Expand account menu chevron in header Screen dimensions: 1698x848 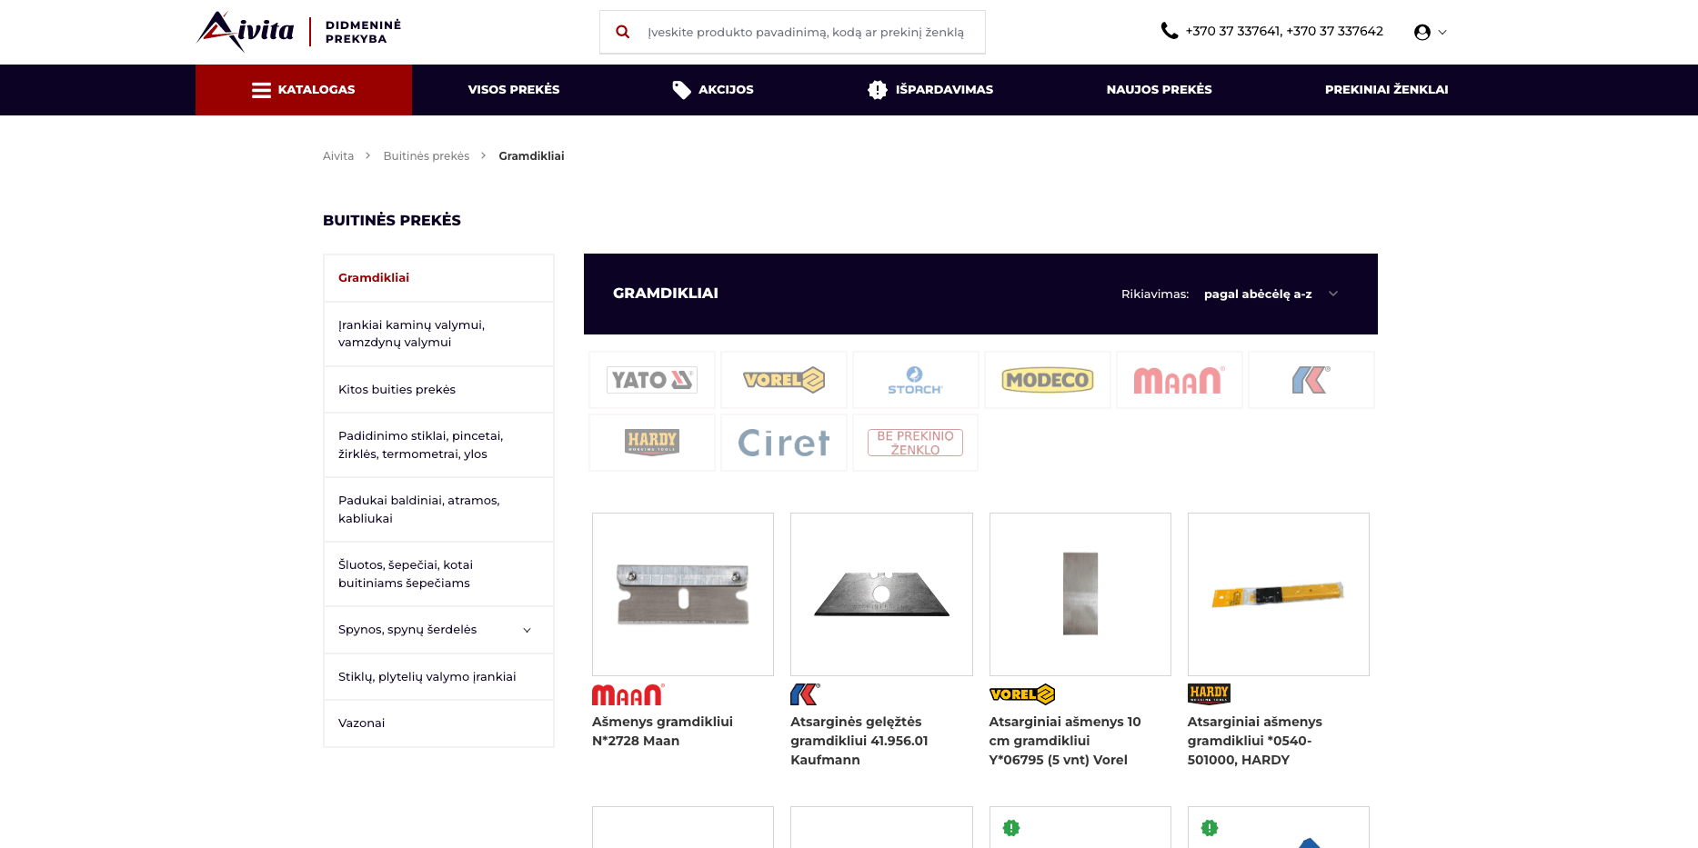coord(1442,33)
